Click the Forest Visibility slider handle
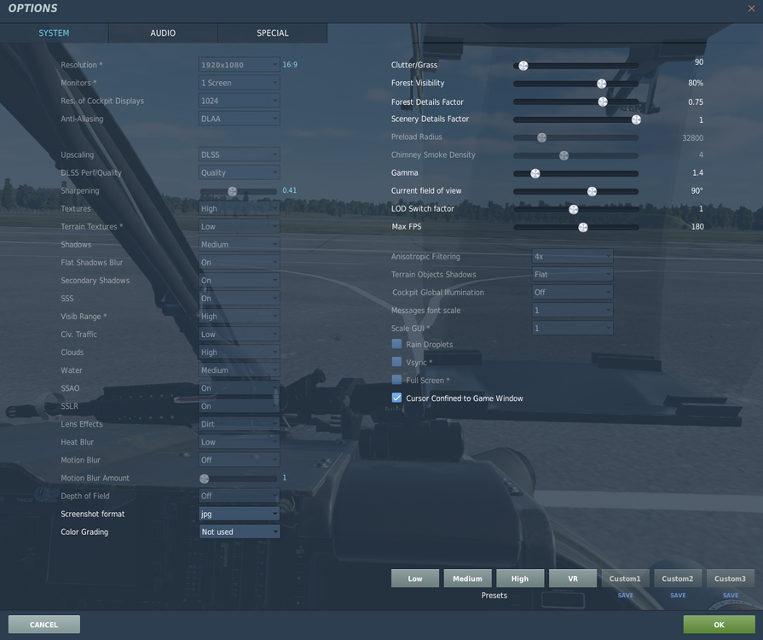Viewport: 763px width, 640px height. 601,84
